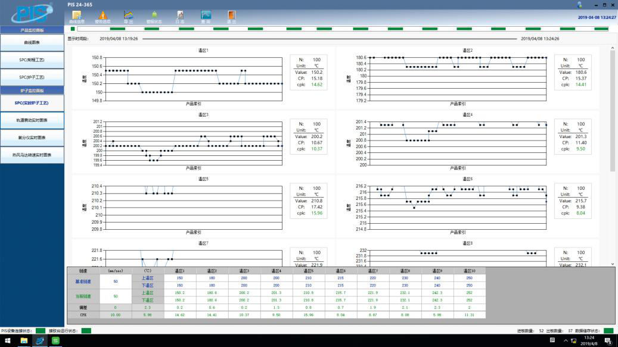The width and height of the screenshot is (618, 347).
Task: Click the 基准链速 value cell showing 50
Action: 116,282
